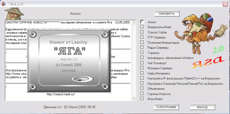Open the http://search.tamb.ru/ link

tap(61, 94)
